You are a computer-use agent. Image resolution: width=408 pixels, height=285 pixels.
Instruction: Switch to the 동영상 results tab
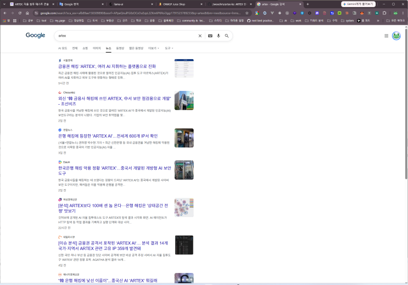coord(120,48)
